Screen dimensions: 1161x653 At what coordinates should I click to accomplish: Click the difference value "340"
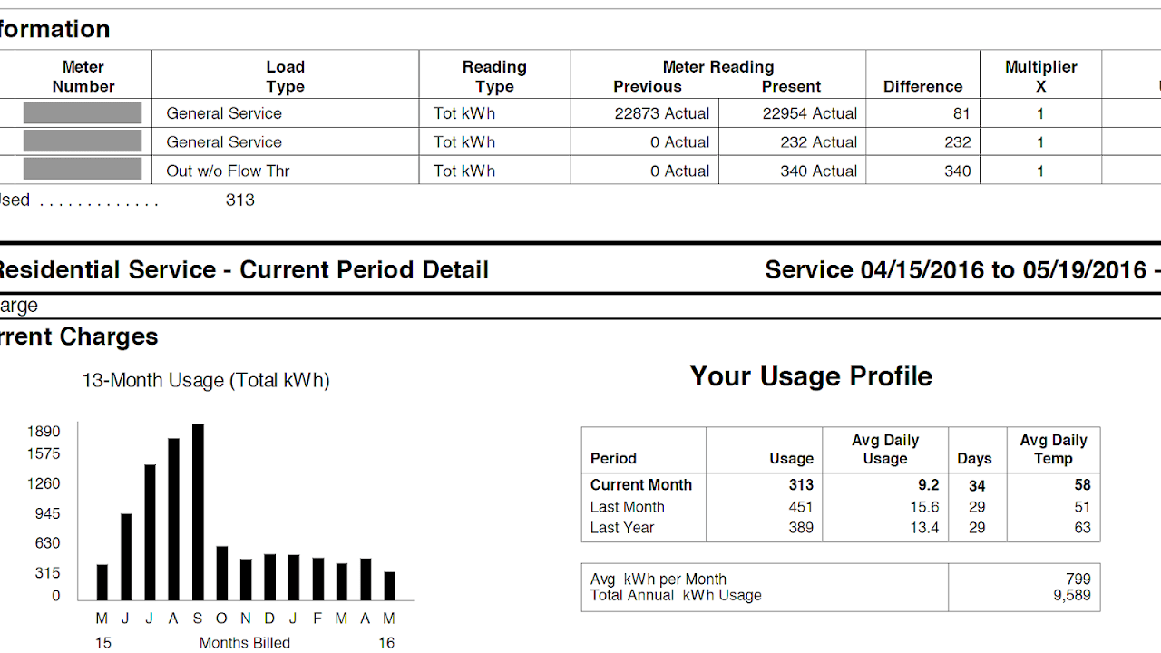click(x=958, y=171)
